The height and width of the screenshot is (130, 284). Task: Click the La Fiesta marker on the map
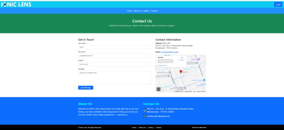[x=198, y=59]
